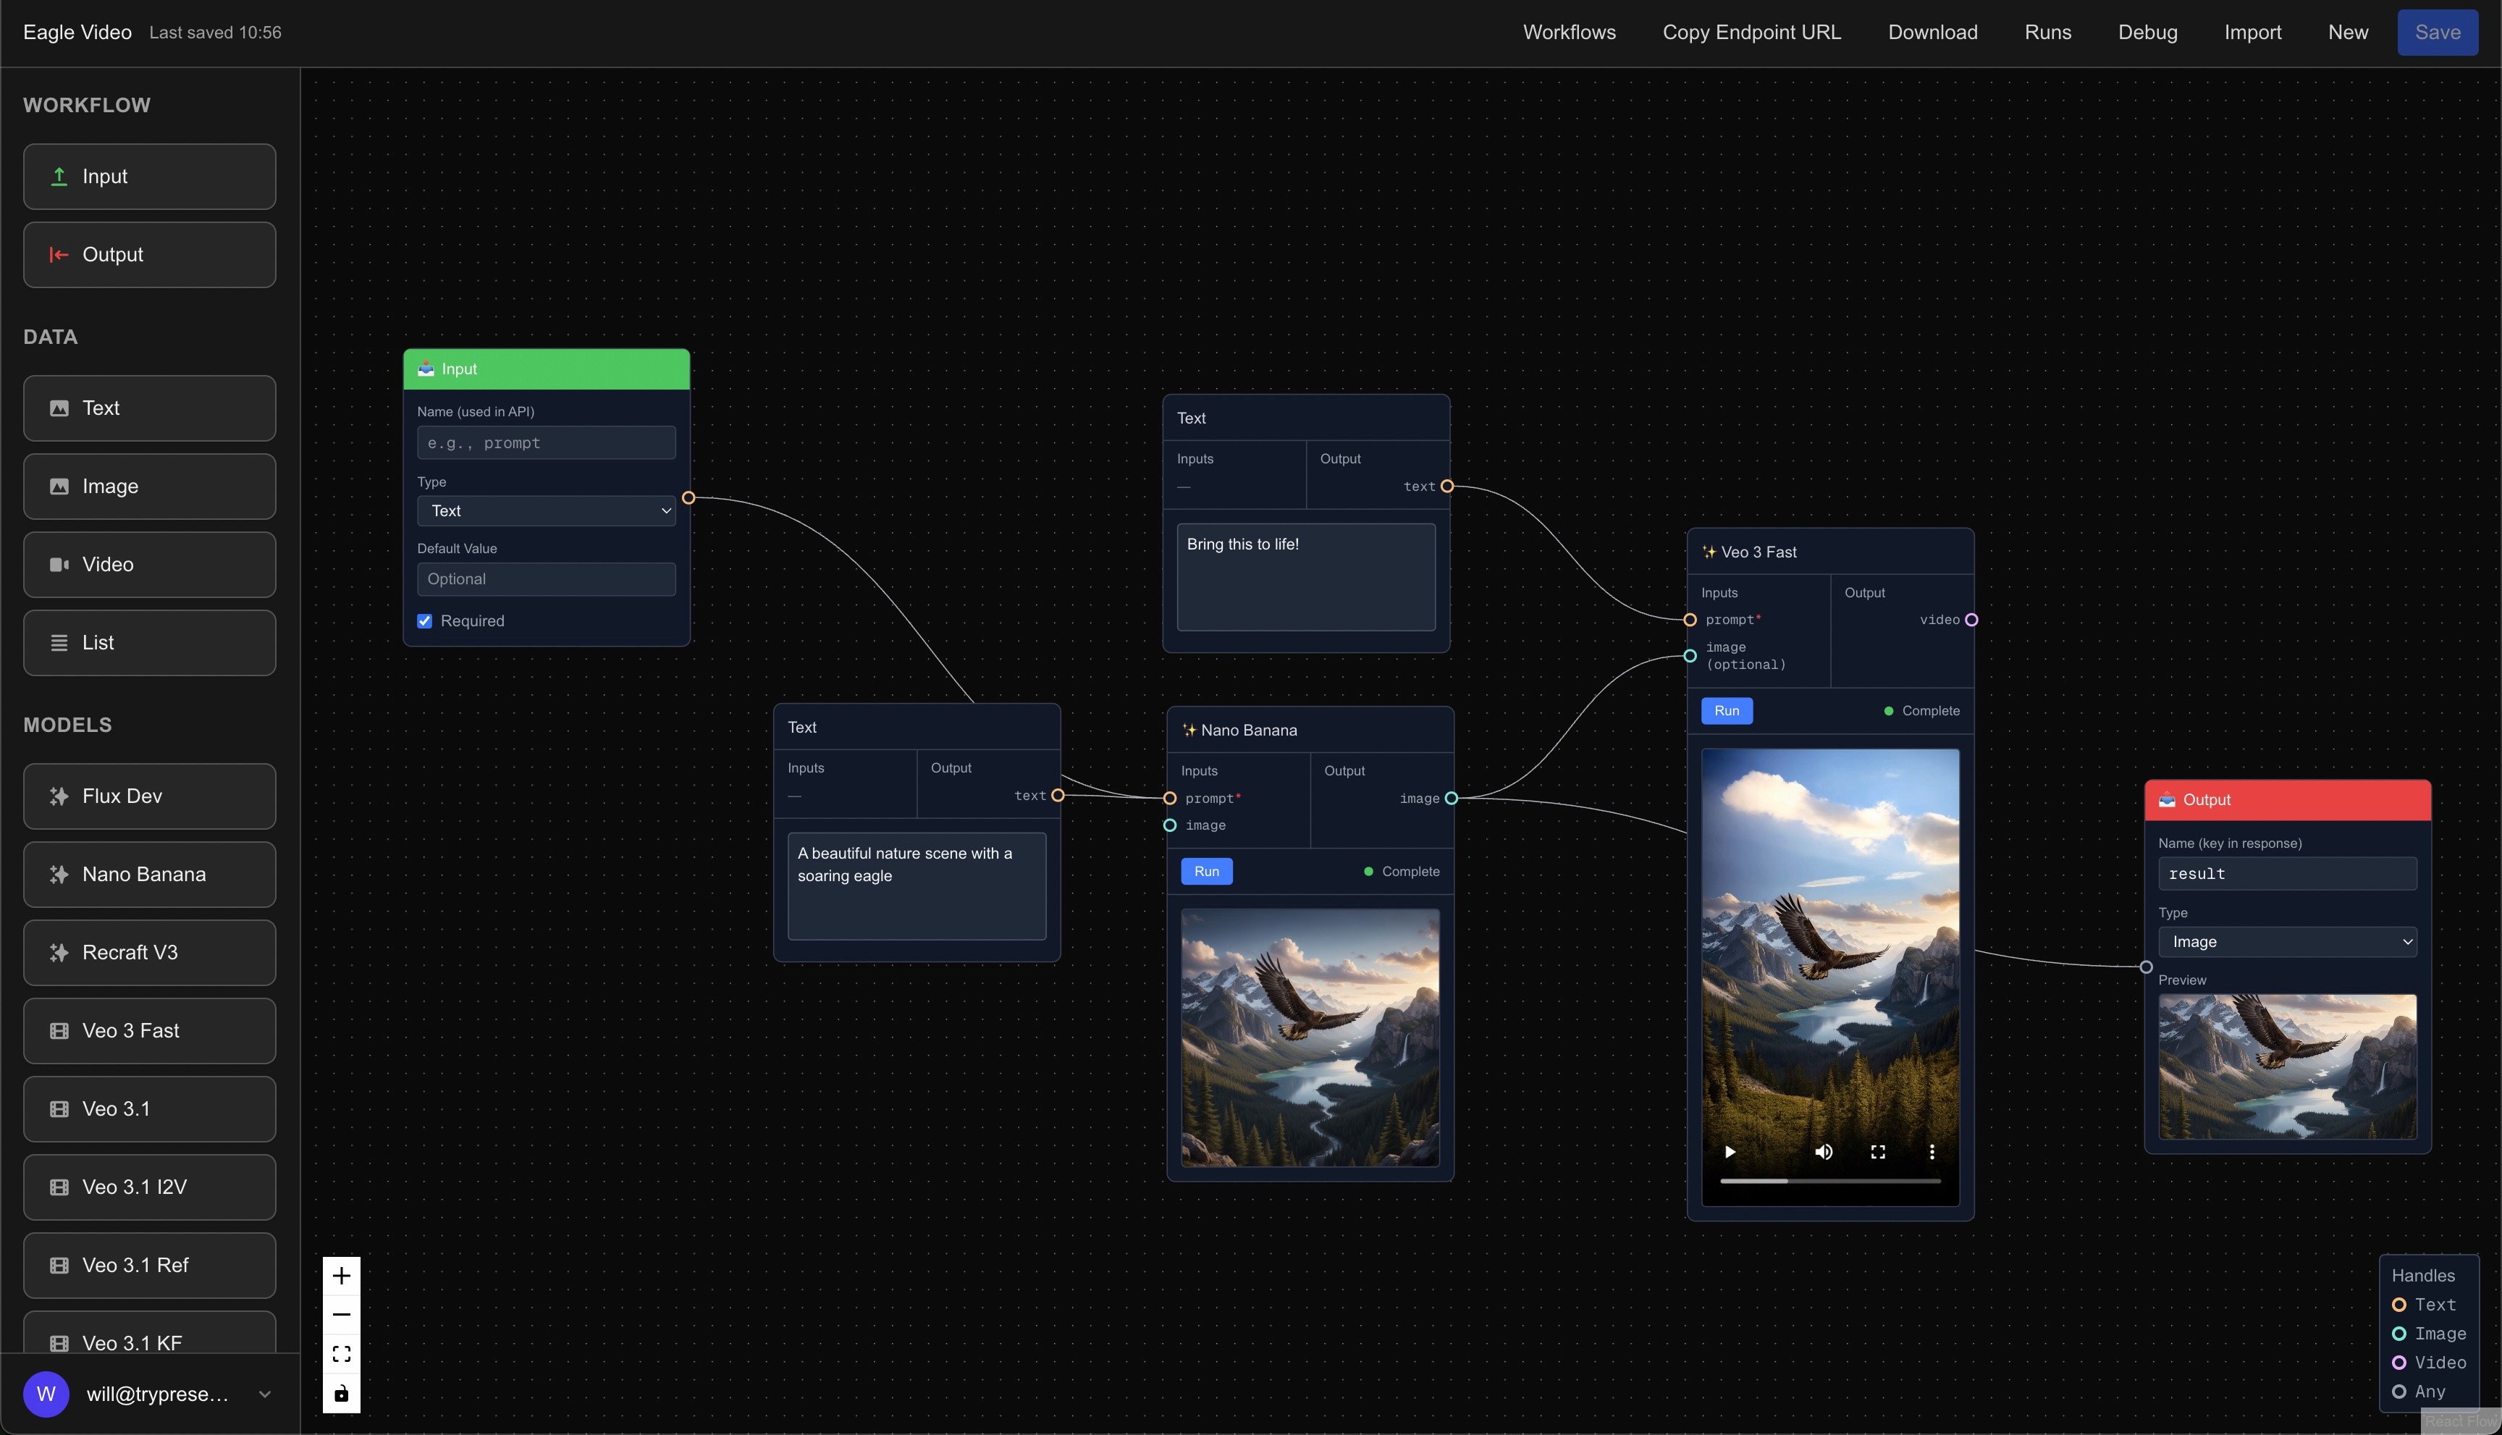The height and width of the screenshot is (1435, 2502).
Task: Click the zoom in plus icon
Action: tap(341, 1275)
